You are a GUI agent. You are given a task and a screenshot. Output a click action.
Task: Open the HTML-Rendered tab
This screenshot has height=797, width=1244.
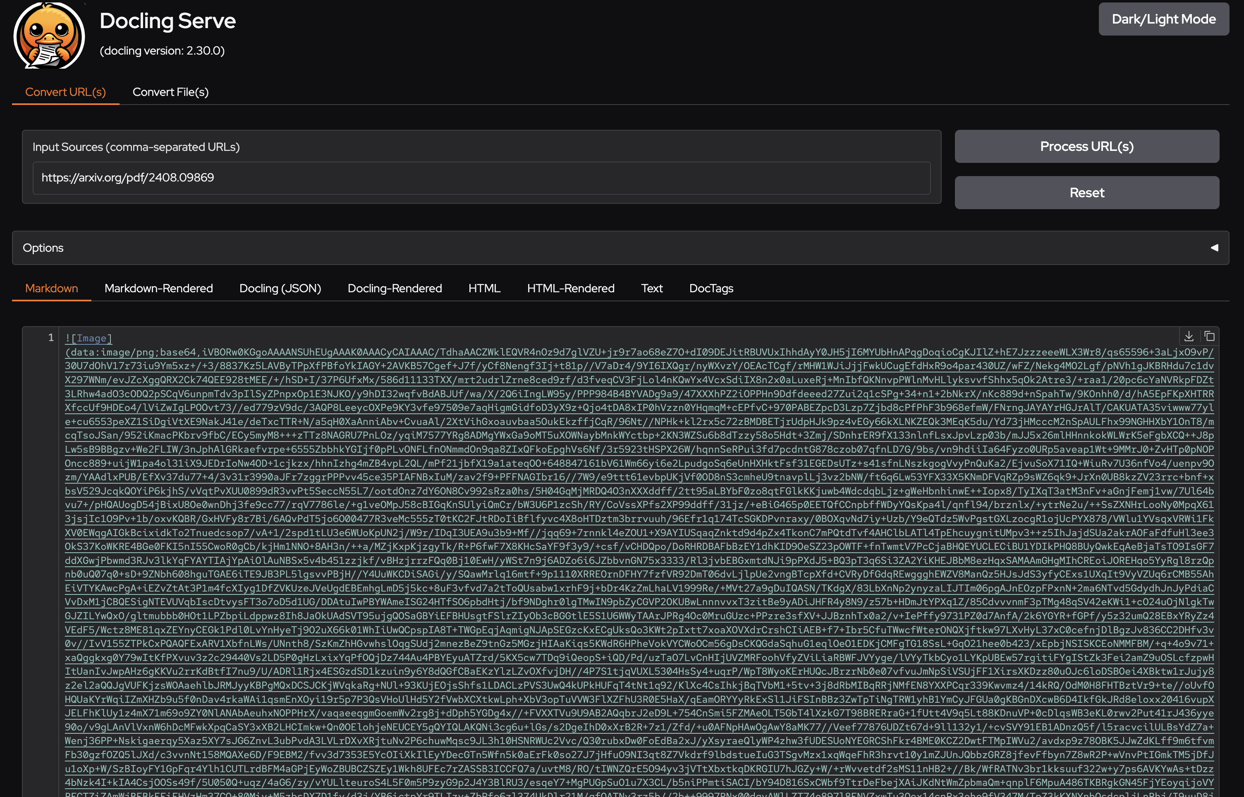pos(571,288)
